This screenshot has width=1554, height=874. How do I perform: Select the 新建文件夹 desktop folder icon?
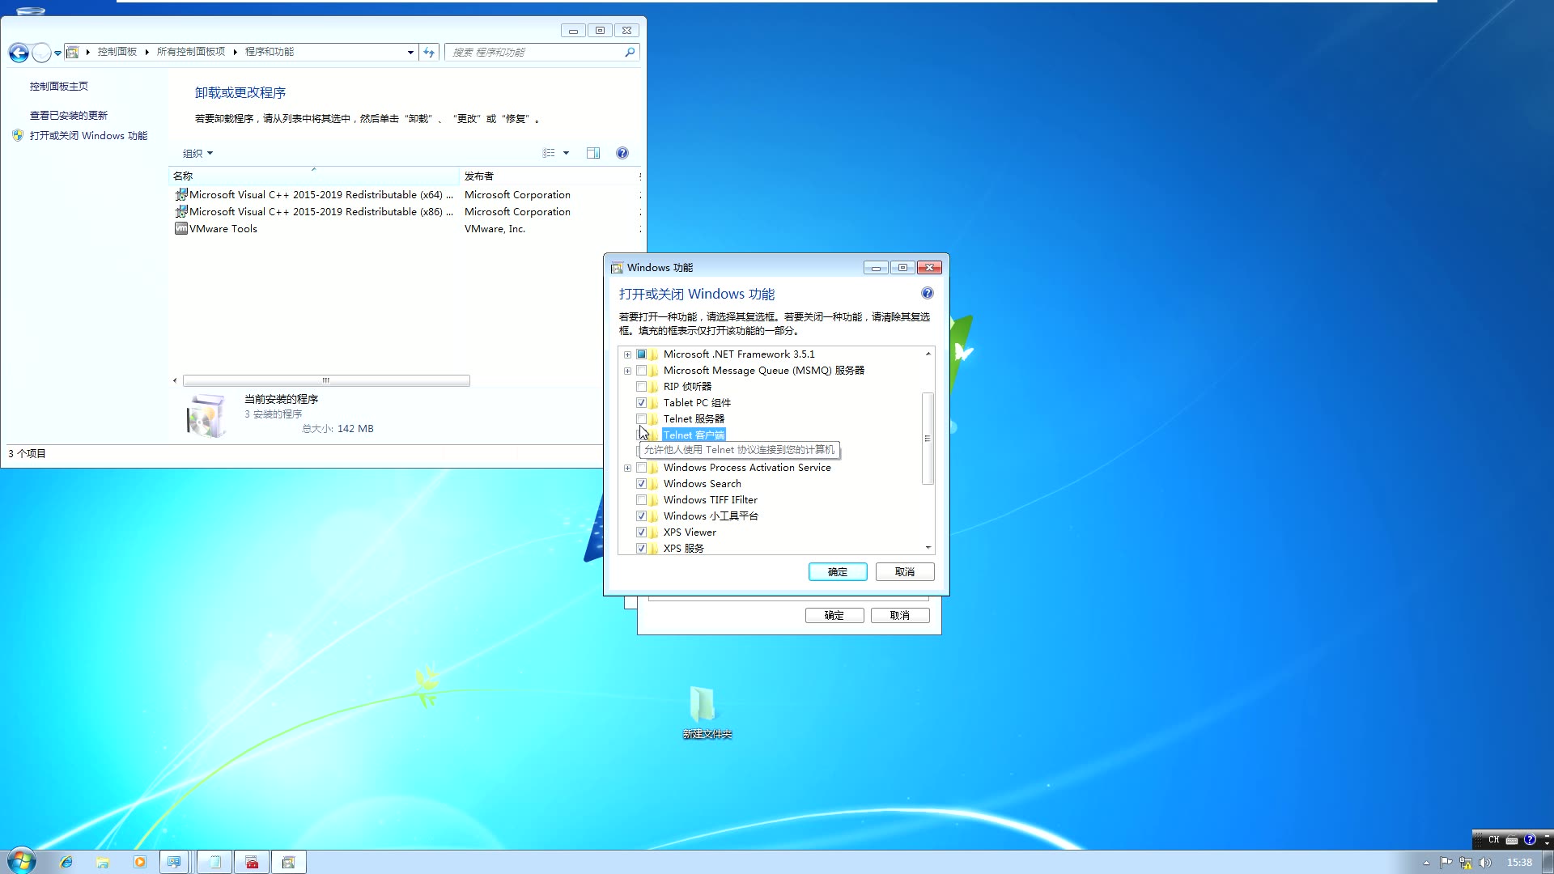point(703,704)
